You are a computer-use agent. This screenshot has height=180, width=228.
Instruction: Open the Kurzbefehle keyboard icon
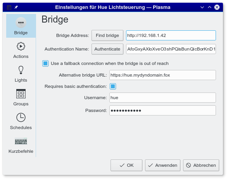[x=21, y=141]
